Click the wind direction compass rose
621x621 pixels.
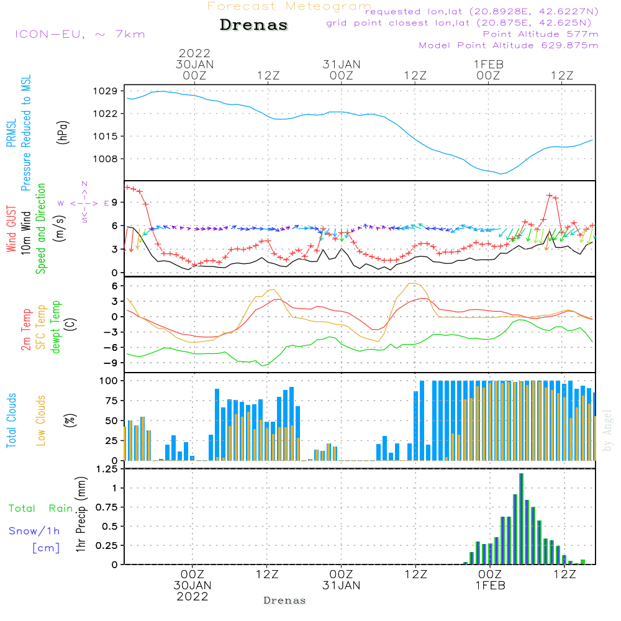click(x=84, y=202)
